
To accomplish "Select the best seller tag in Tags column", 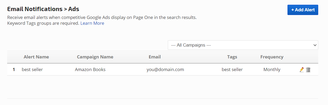I will tap(232, 69).
